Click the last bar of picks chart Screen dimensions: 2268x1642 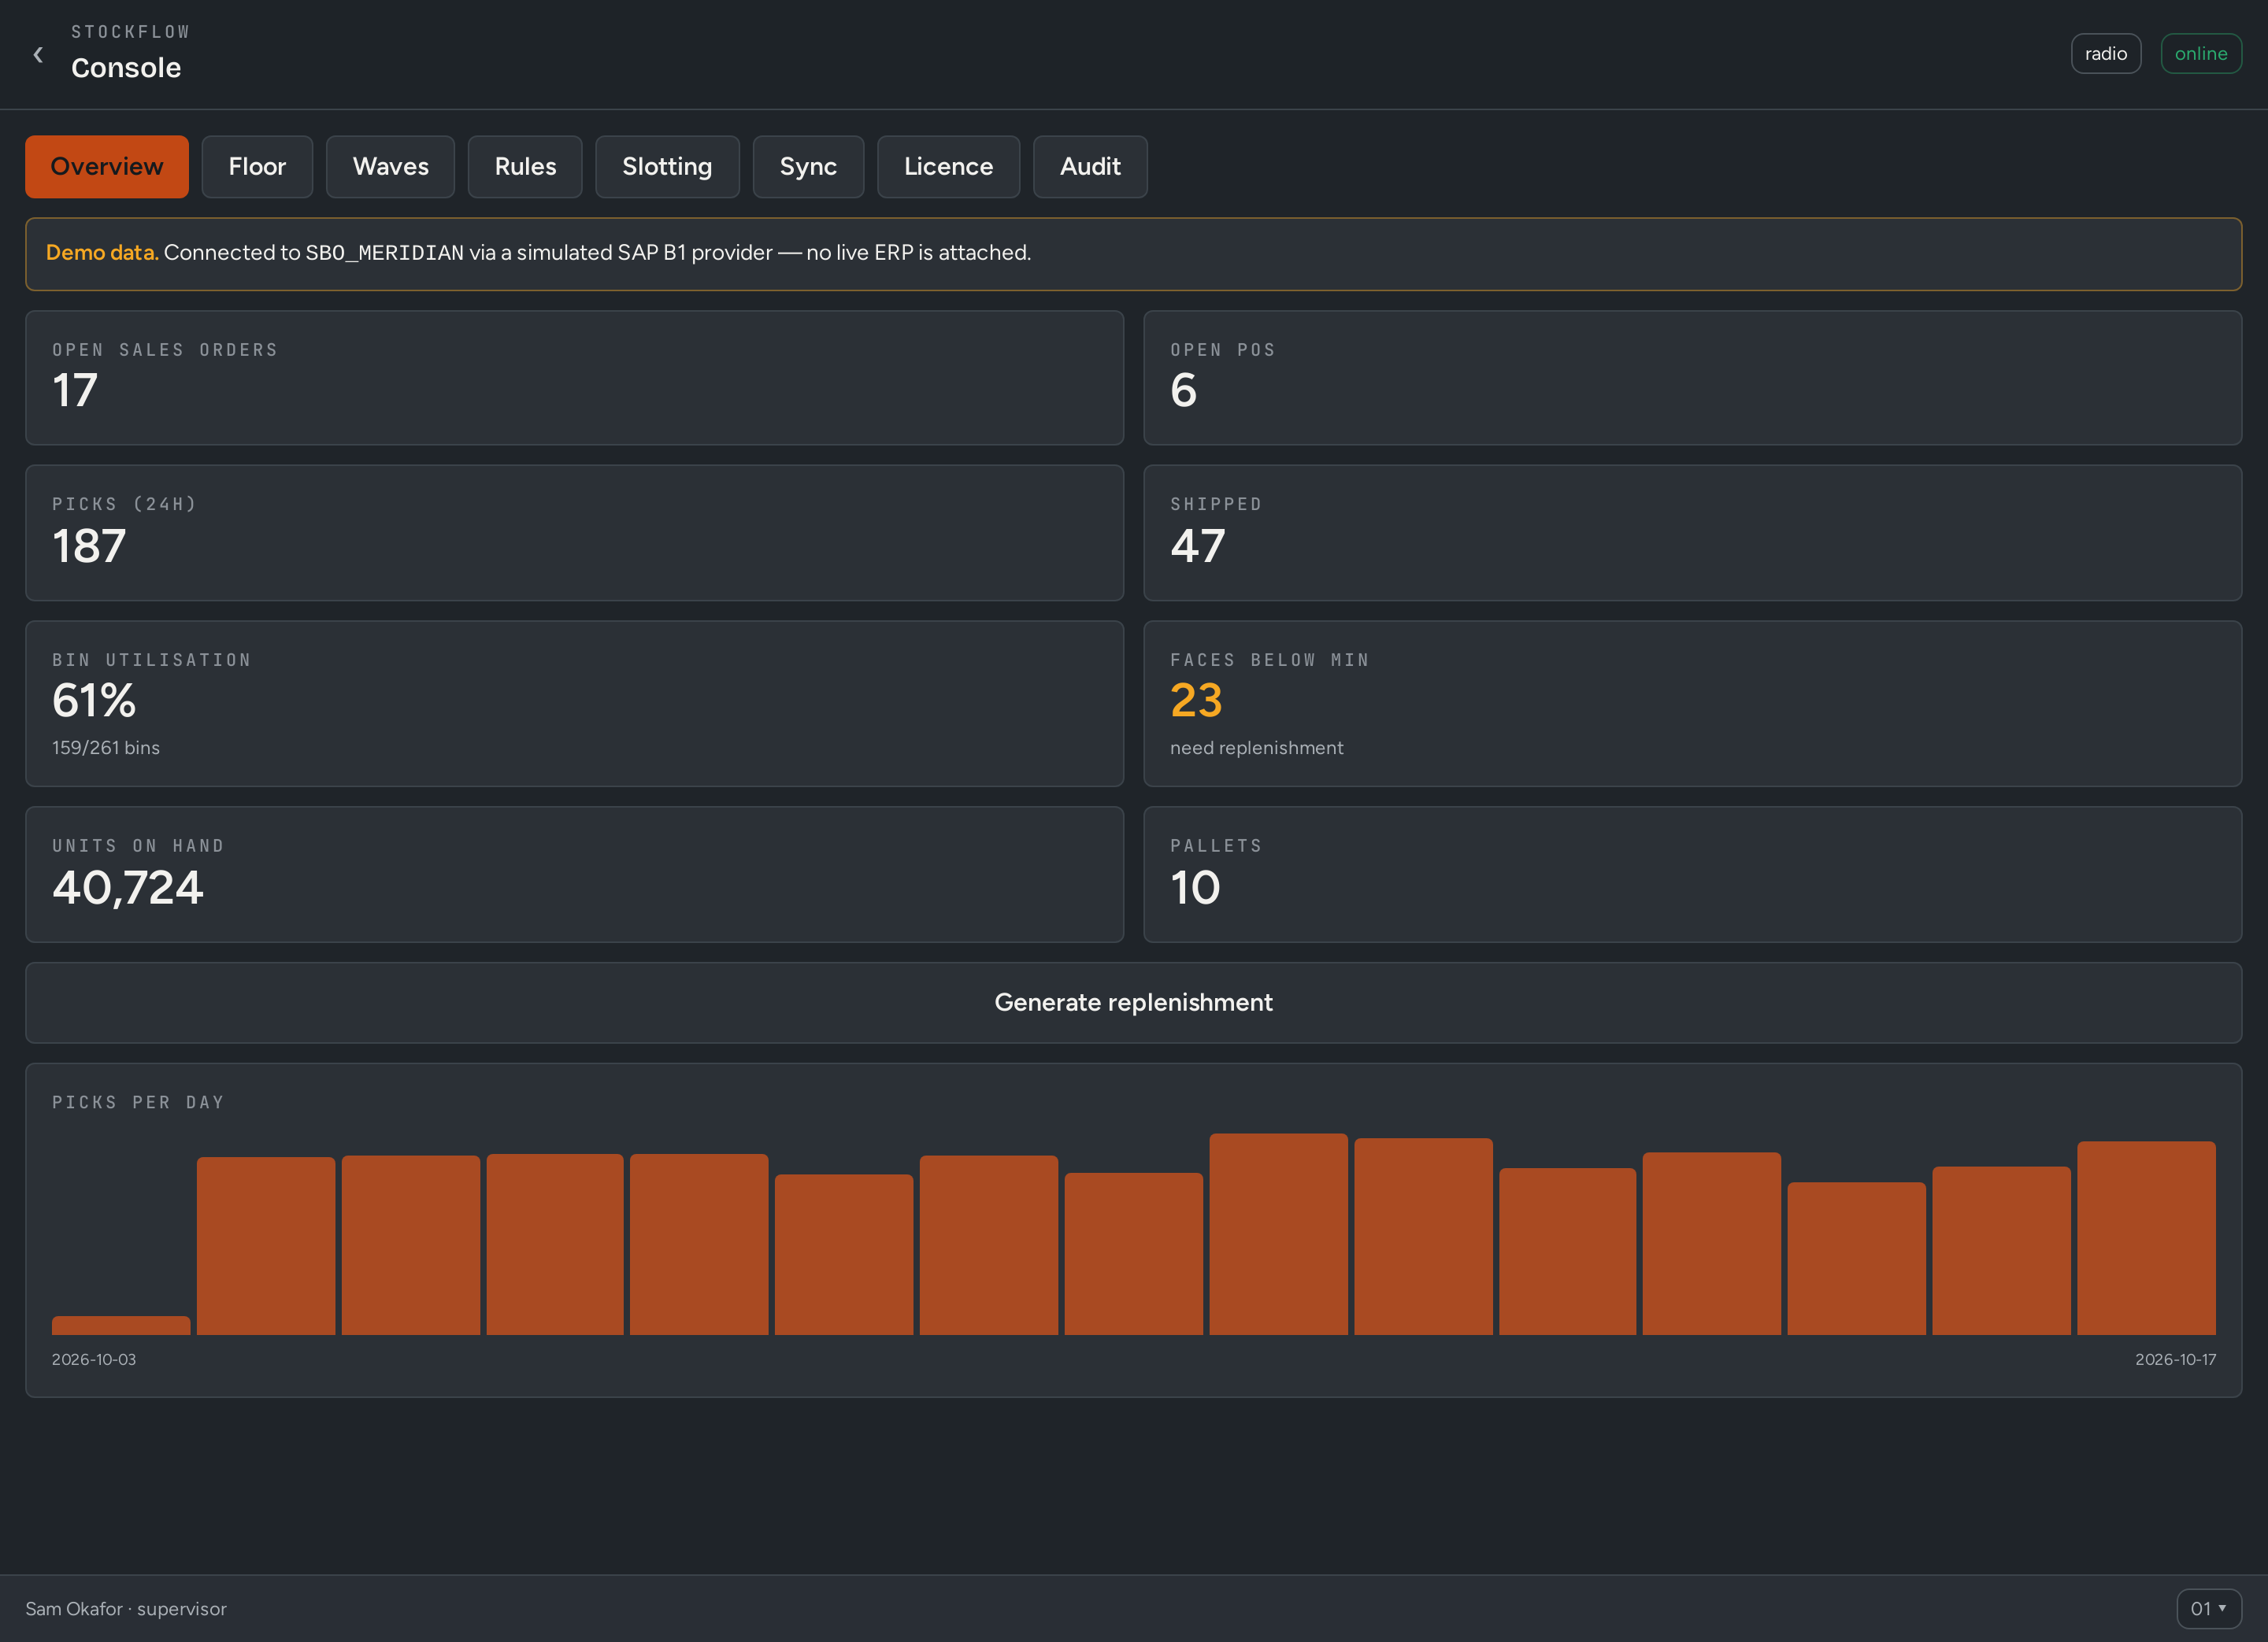(x=2146, y=1238)
